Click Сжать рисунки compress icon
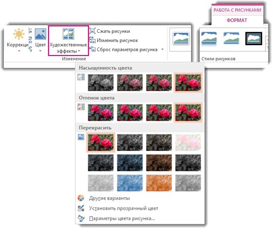 [92, 31]
